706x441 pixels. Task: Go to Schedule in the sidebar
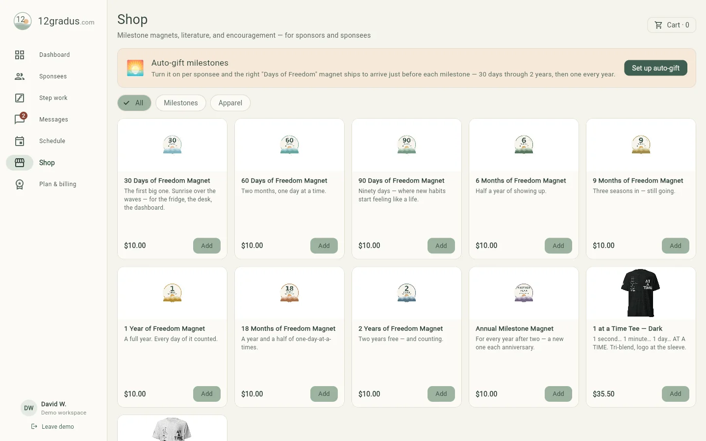click(x=53, y=141)
